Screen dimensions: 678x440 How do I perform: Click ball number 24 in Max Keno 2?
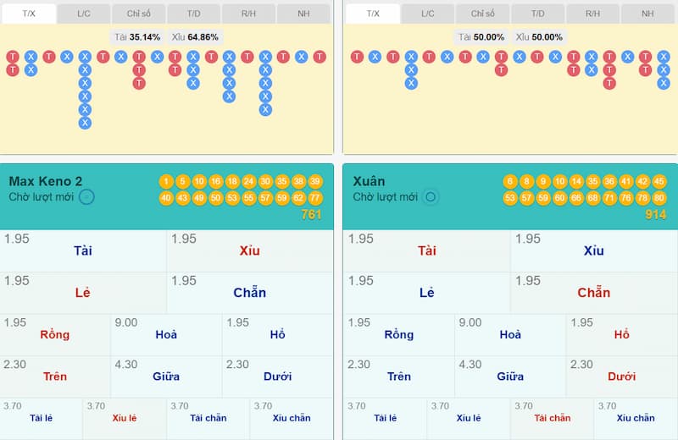(x=248, y=182)
